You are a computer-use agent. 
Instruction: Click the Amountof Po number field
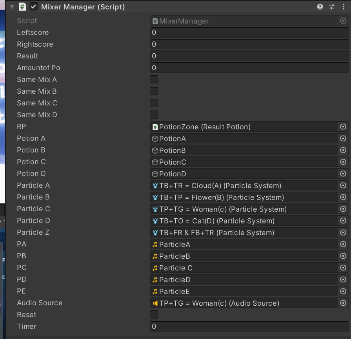click(x=249, y=67)
